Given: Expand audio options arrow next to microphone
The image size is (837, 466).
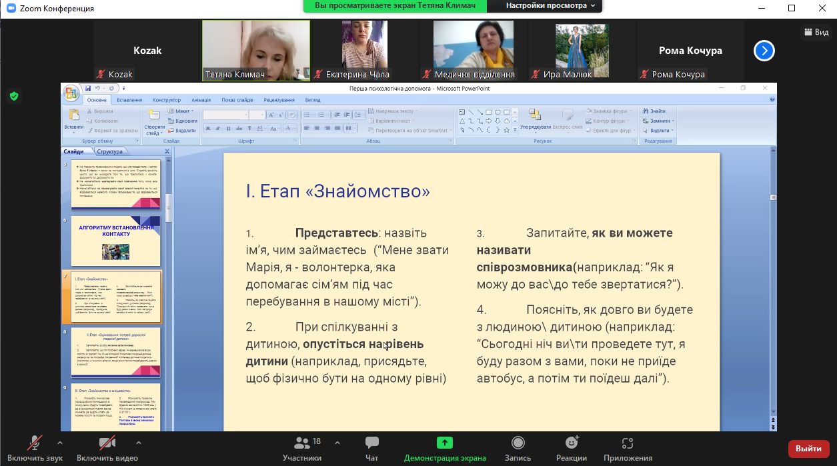Looking at the screenshot, I should coord(60,443).
